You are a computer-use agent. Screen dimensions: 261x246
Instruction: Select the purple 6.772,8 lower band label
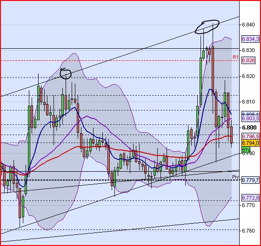point(250,198)
